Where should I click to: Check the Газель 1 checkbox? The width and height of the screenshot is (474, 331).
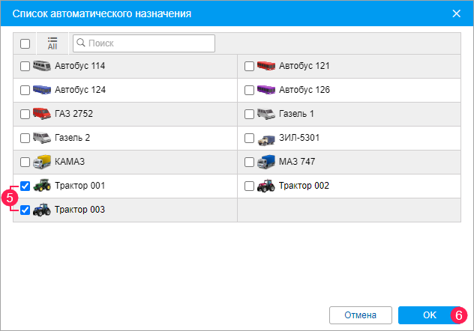(250, 114)
